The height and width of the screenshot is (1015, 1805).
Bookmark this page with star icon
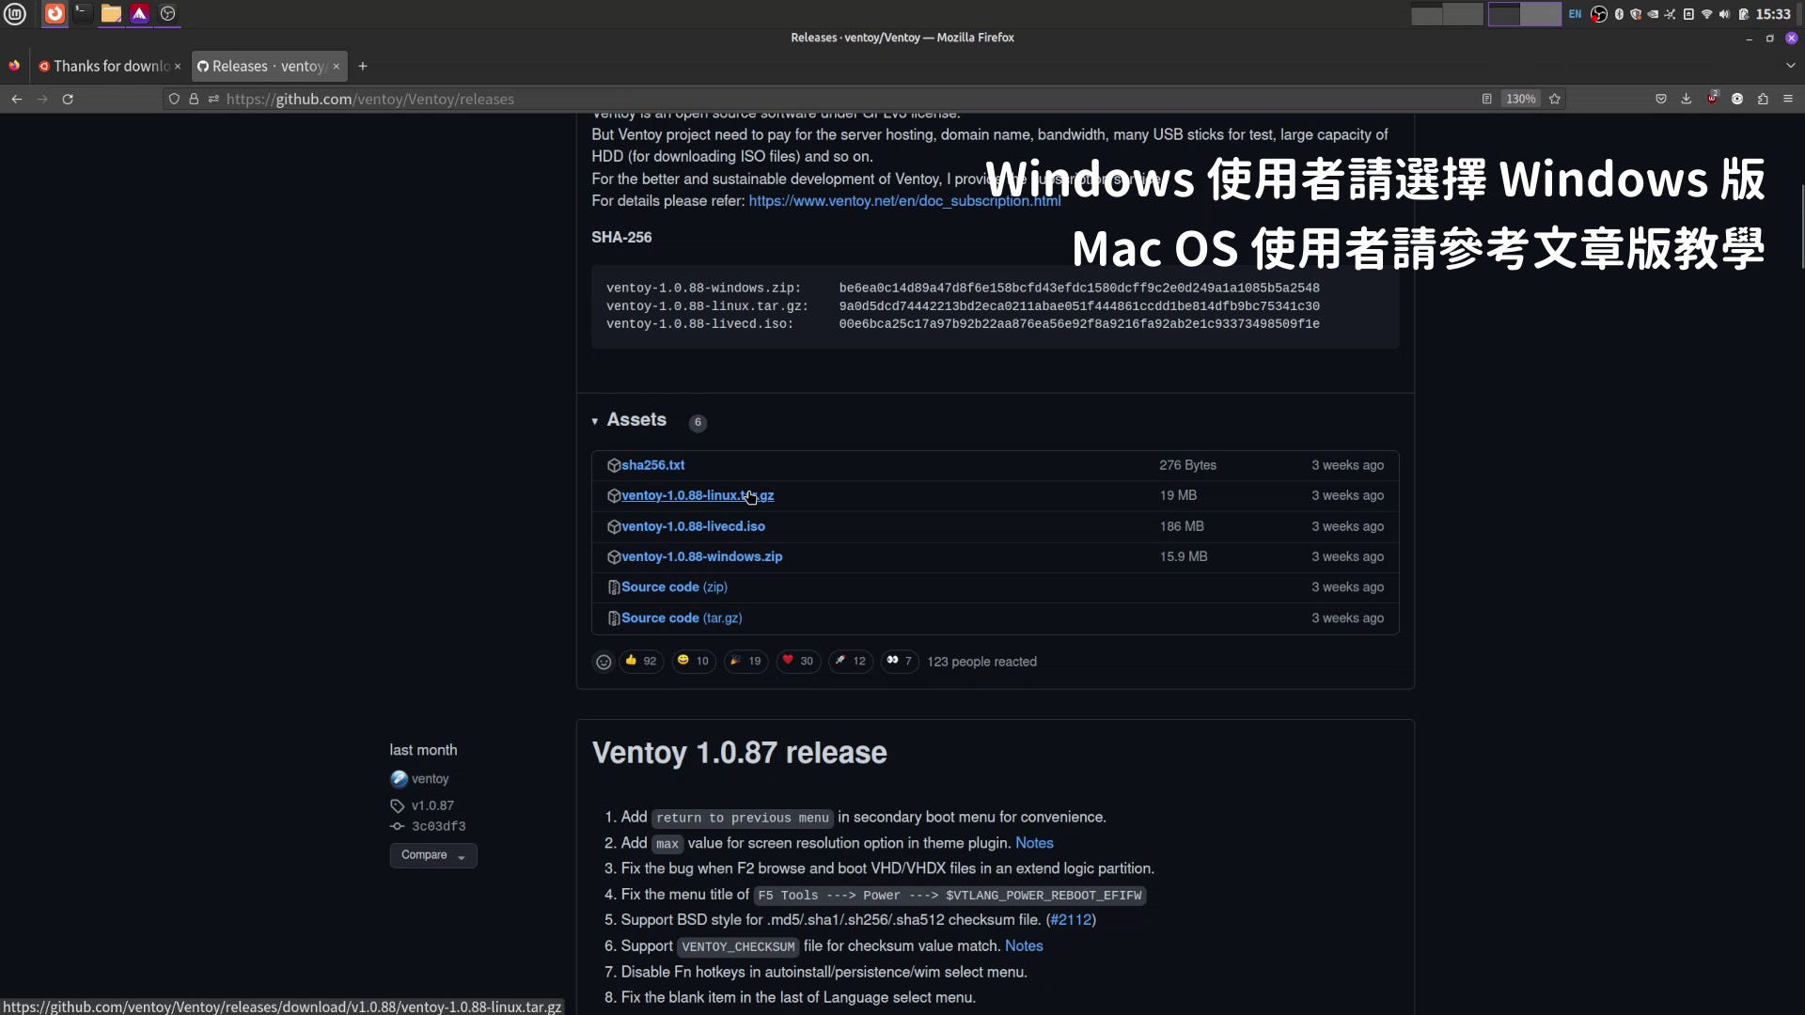1555,99
